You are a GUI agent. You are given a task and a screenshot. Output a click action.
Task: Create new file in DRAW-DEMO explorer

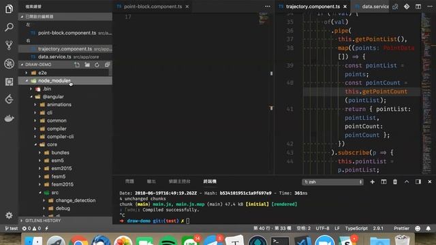77,65
